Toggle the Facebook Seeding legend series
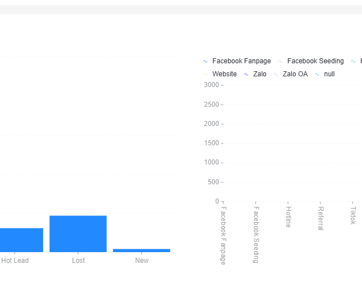 pos(315,61)
